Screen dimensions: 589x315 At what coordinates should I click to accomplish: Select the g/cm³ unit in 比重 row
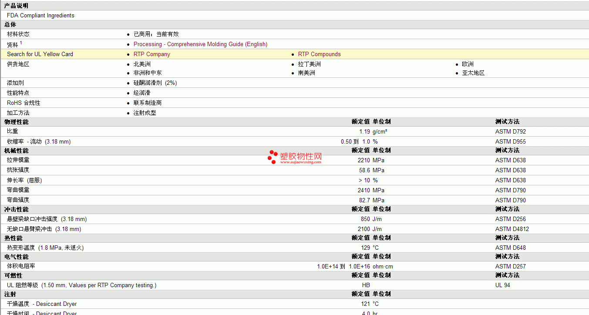click(380, 132)
